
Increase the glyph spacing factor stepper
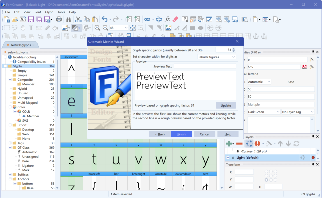(x=234, y=49)
